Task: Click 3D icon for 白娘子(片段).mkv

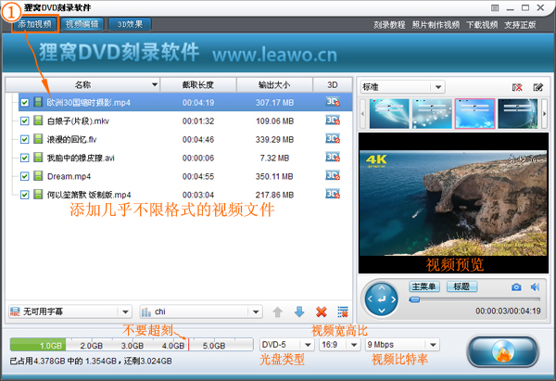Action: coord(333,121)
